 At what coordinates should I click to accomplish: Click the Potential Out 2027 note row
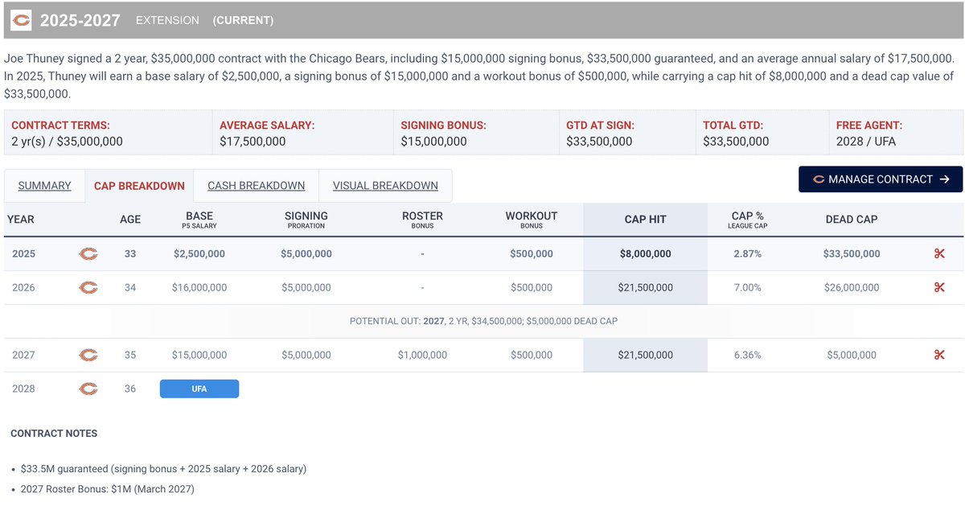[483, 321]
